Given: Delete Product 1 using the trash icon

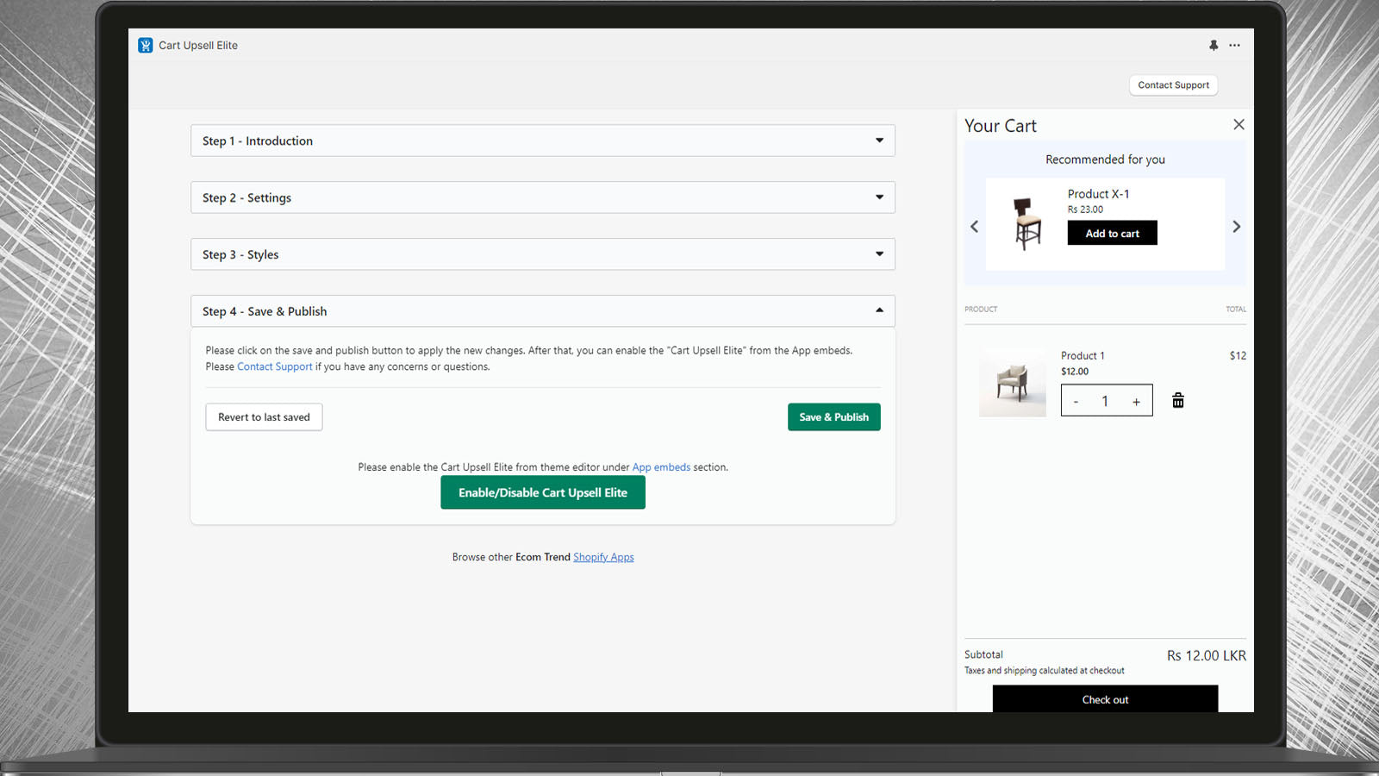Looking at the screenshot, I should [x=1177, y=399].
